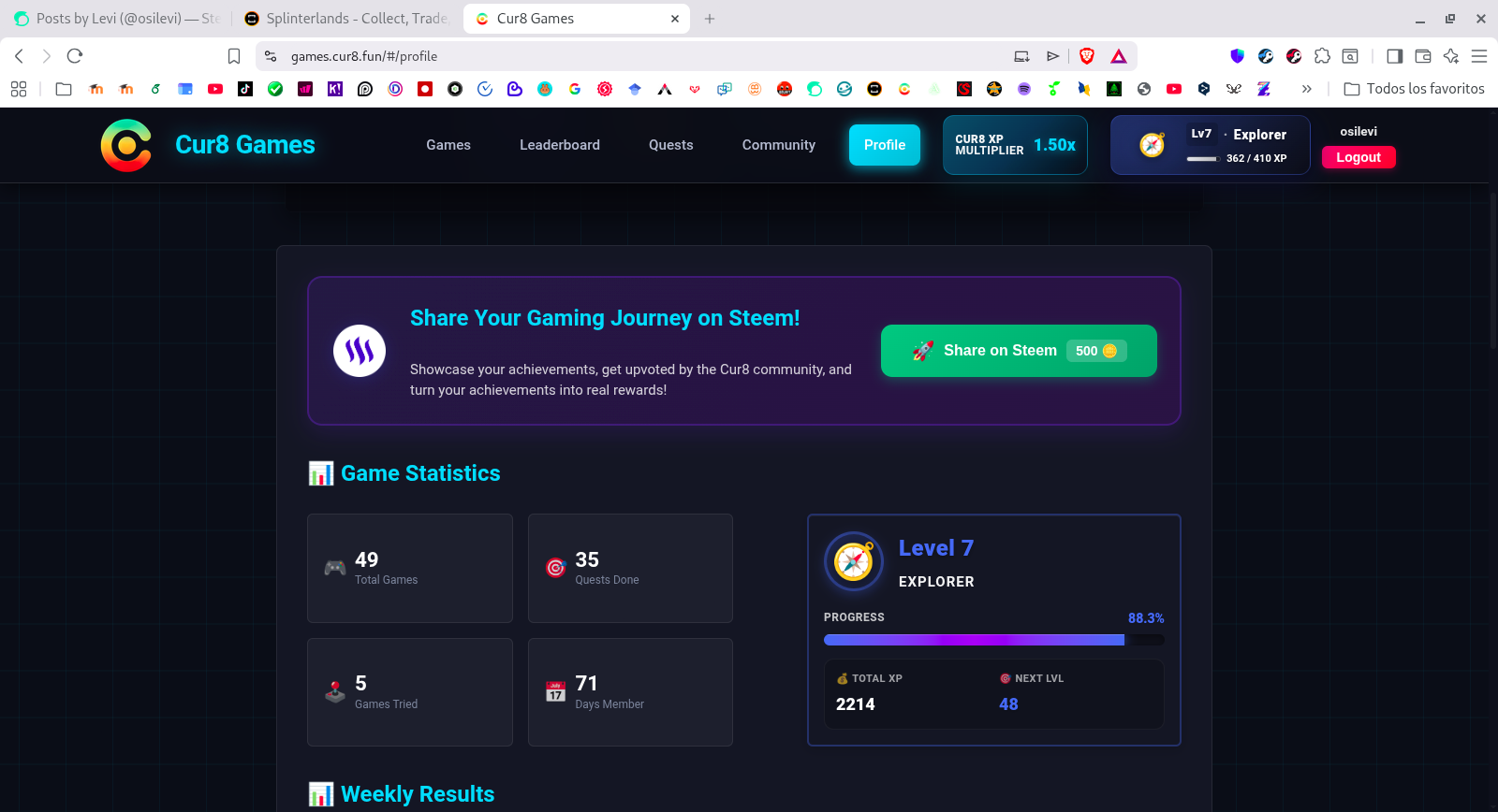The width and height of the screenshot is (1498, 812).
Task: Open Leo AI sparkle icon
Action: pos(1451,56)
